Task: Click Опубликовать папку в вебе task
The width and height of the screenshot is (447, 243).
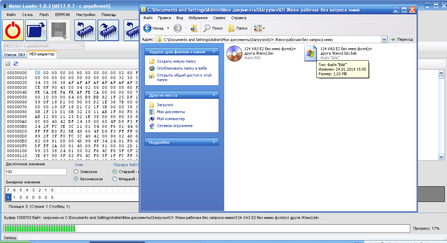Action: tap(182, 68)
